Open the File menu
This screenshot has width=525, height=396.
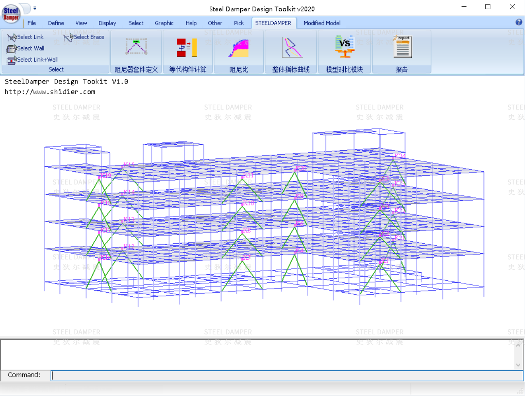coord(32,23)
